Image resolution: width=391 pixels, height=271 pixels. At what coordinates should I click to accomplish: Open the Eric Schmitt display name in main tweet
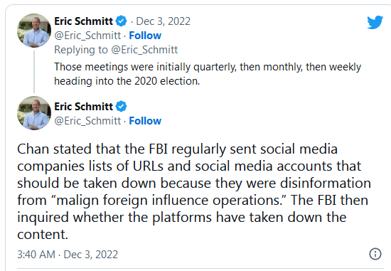[x=84, y=107]
